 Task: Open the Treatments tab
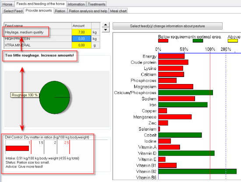(x=96, y=4)
